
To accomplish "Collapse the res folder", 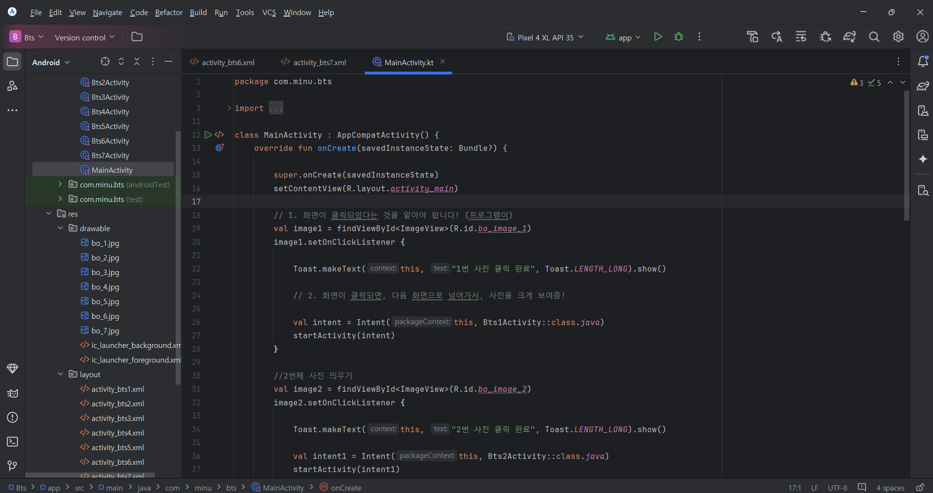I will [x=49, y=214].
